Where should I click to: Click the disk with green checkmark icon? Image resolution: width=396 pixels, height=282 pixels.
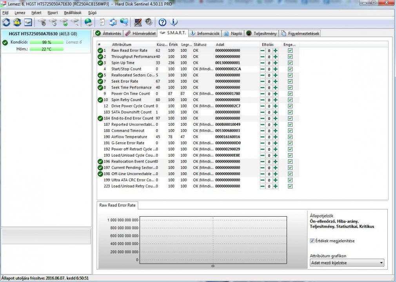click(x=64, y=22)
